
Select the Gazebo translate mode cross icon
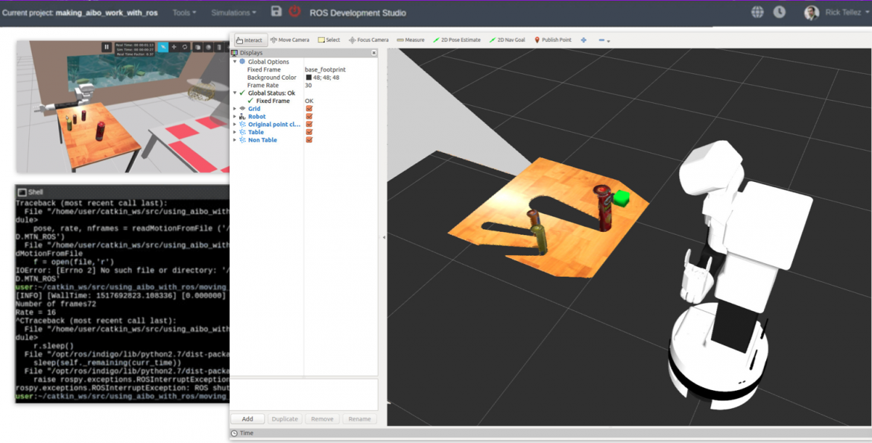174,47
